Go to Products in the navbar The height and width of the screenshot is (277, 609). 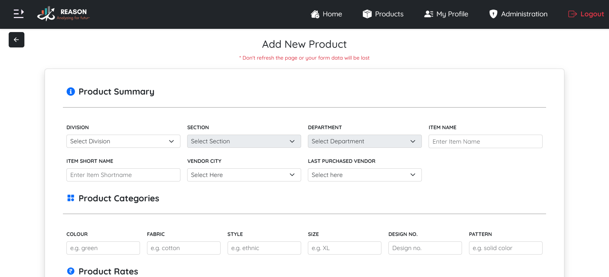click(389, 14)
